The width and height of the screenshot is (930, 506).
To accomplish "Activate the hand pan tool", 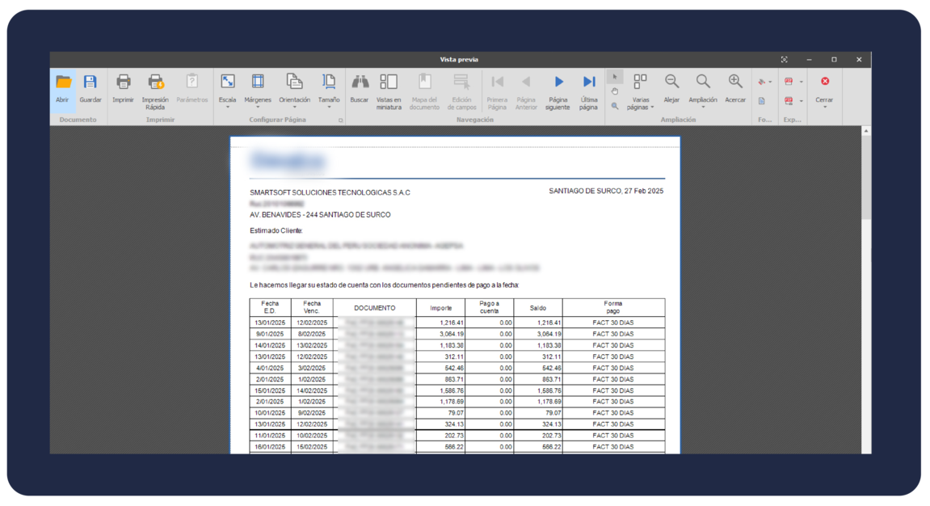I will tap(615, 91).
